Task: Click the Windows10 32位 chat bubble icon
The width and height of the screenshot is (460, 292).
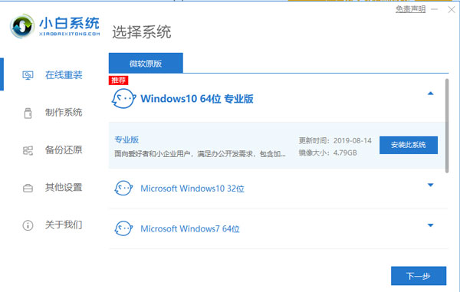Action: pyautogui.click(x=123, y=189)
